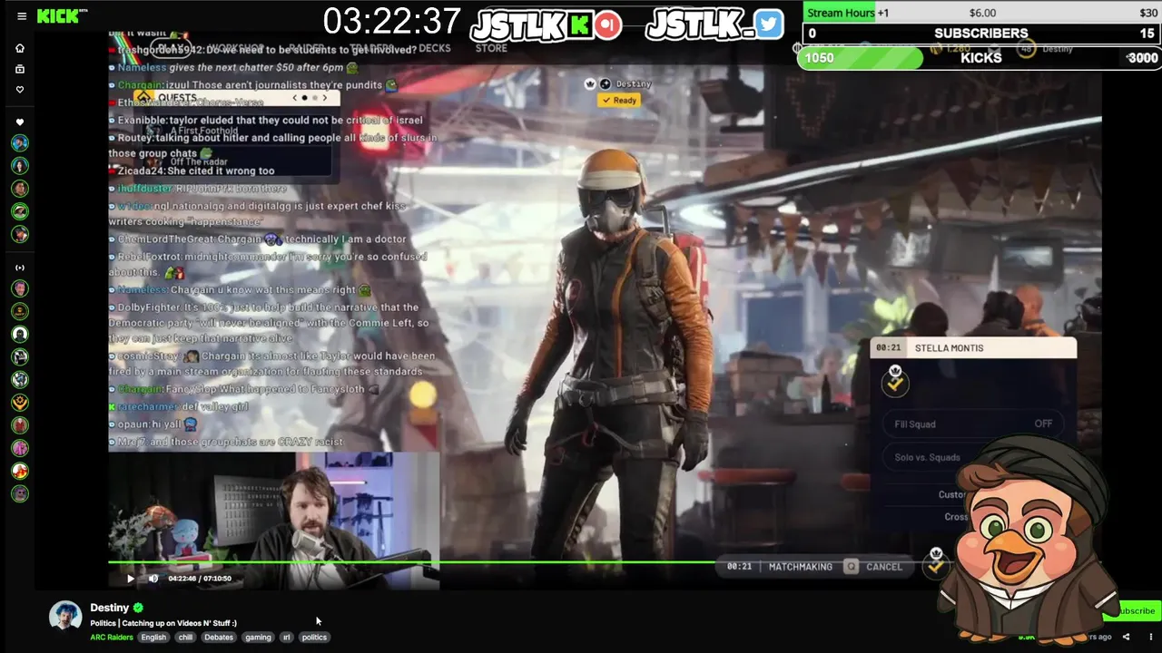Click the live broadcast icon in sidebar
The image size is (1162, 653).
pos(20,268)
